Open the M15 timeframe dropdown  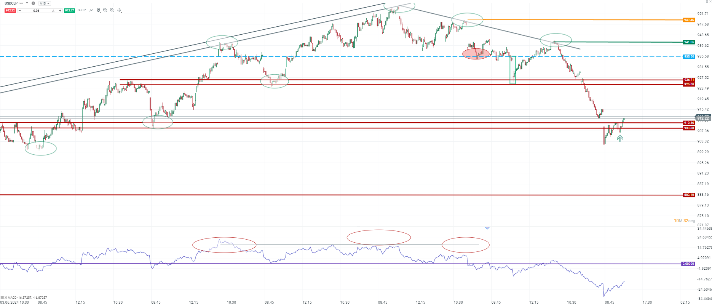click(x=45, y=3)
